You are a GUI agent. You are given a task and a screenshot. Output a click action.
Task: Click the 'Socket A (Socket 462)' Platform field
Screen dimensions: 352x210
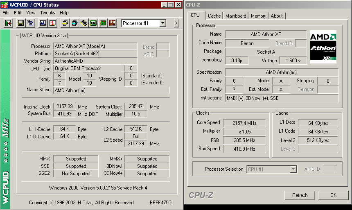click(95, 54)
